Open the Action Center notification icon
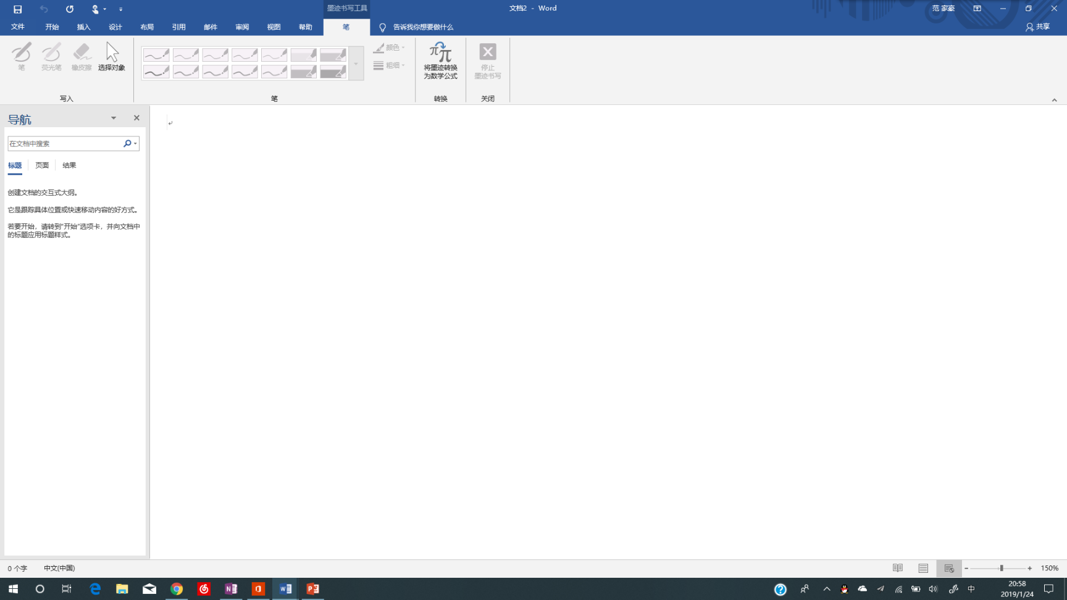Image resolution: width=1067 pixels, height=600 pixels. click(1048, 589)
